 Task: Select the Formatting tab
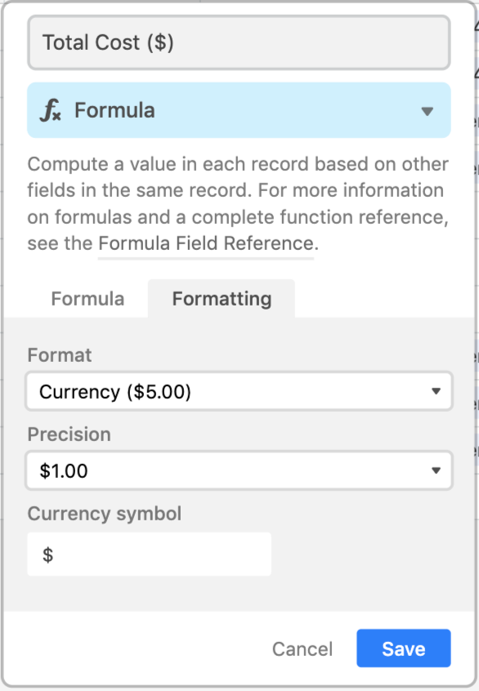(222, 299)
